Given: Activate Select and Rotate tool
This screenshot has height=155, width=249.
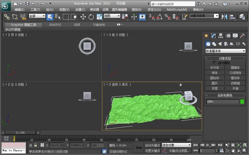Looking at the screenshot, I should click(91, 17).
